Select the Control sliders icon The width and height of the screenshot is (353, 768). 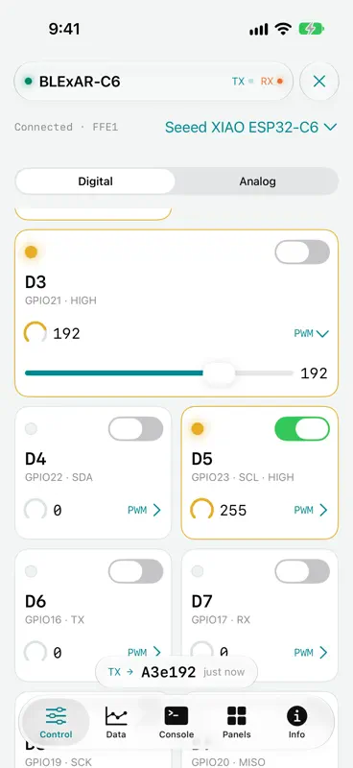(56, 716)
